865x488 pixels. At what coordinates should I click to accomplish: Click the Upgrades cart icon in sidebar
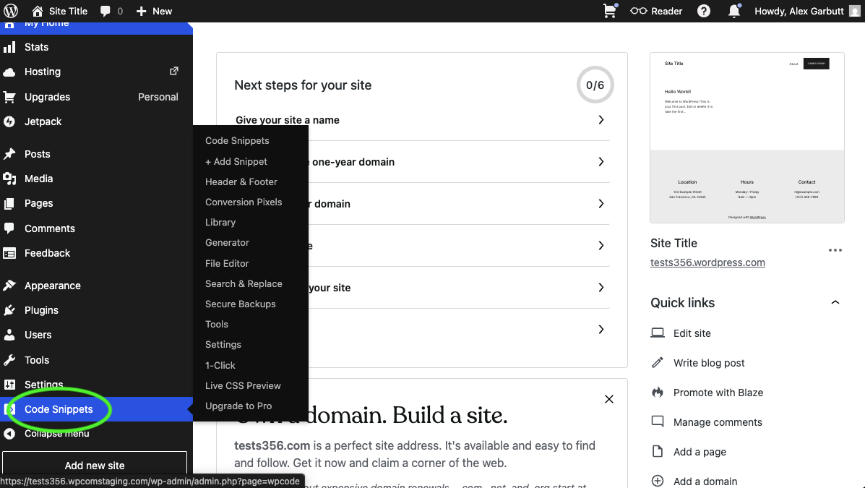pos(9,97)
